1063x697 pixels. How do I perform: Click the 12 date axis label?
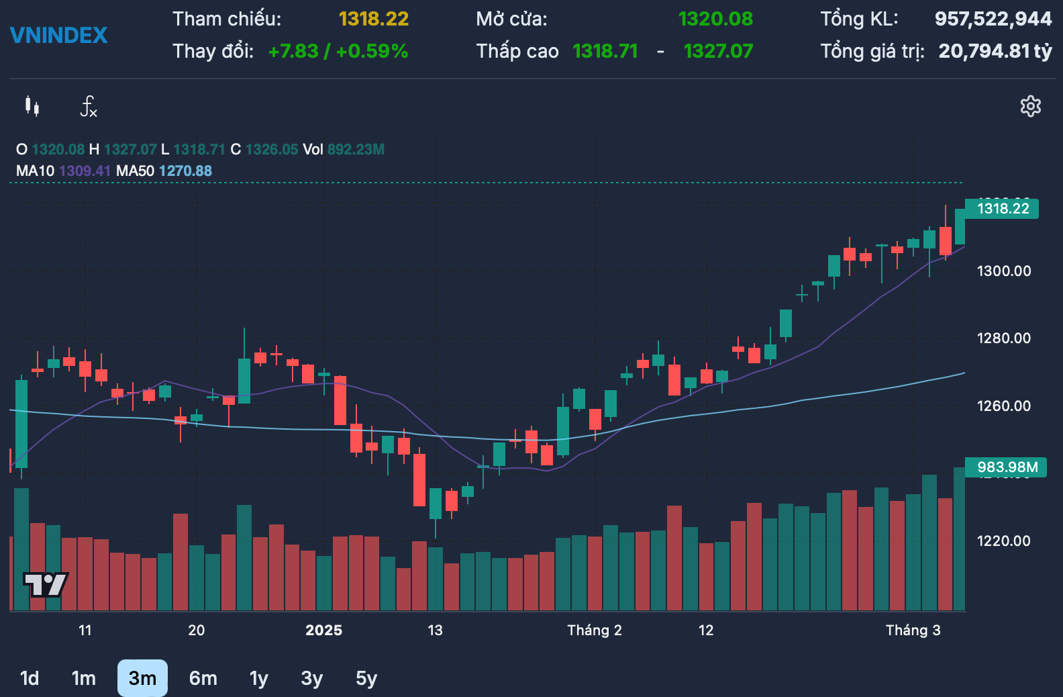click(706, 631)
